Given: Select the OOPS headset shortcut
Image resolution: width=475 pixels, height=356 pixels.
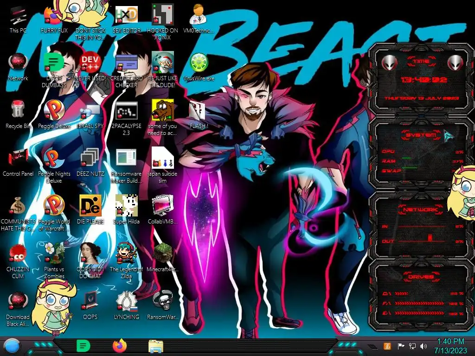Looking at the screenshot, I should pyautogui.click(x=90, y=305).
